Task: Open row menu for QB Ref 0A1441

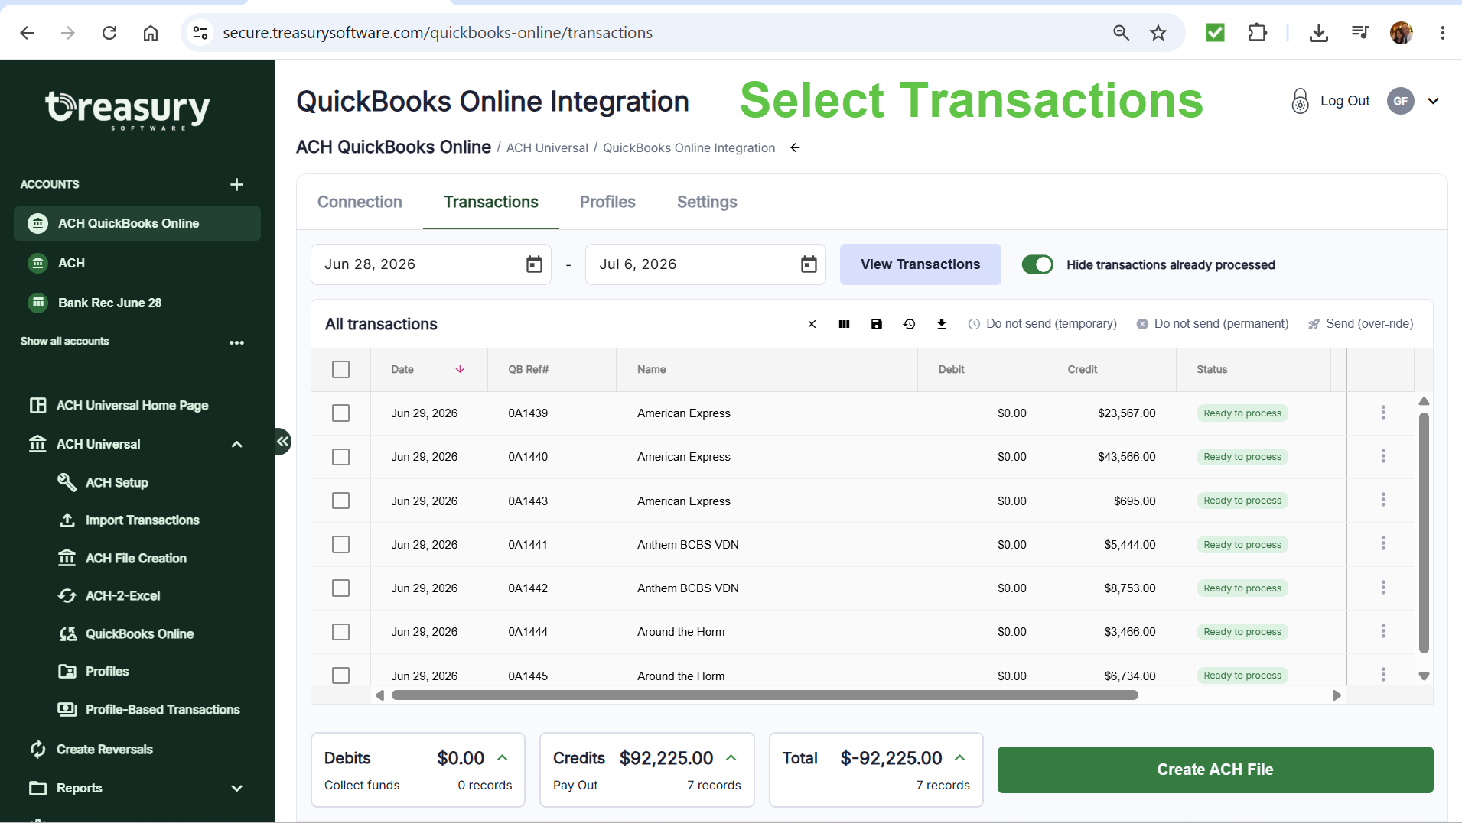Action: coord(1383,543)
